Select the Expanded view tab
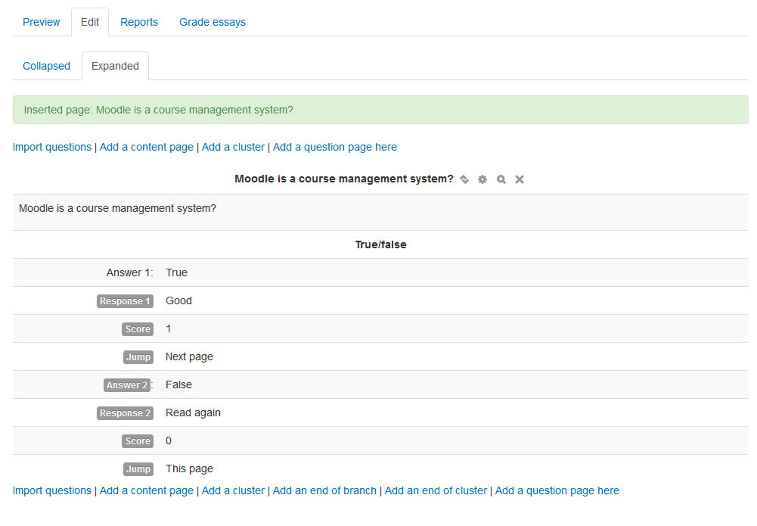This screenshot has width=757, height=526. pos(115,66)
